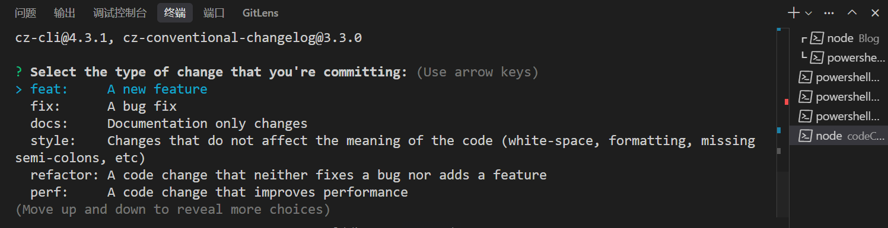Open the GitLens tab
This screenshot has height=228, width=888.
[x=260, y=12]
